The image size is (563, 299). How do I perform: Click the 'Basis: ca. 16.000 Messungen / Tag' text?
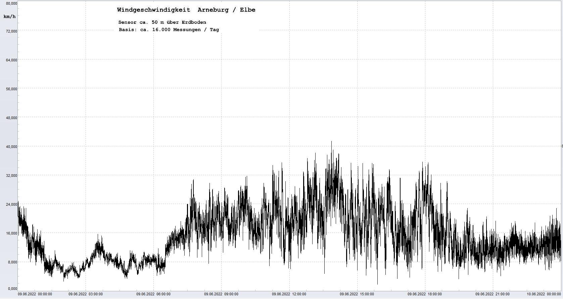169,30
